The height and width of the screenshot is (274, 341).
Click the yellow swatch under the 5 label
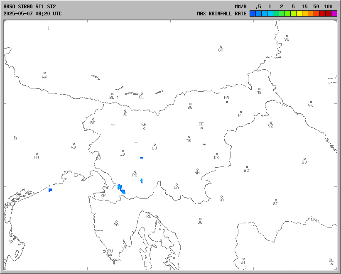(299, 14)
